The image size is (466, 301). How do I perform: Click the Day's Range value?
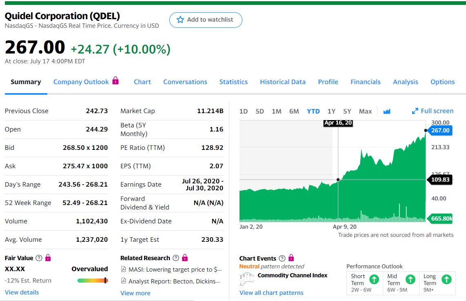83,185
